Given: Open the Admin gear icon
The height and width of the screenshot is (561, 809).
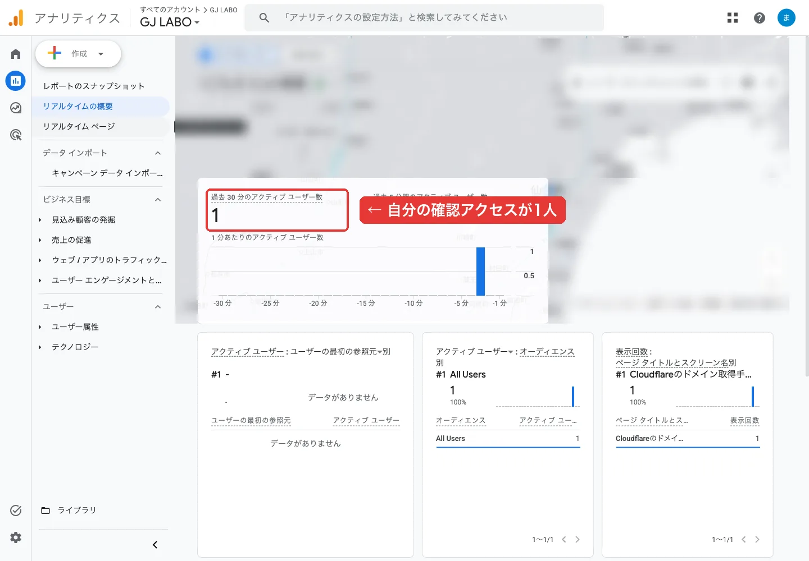Looking at the screenshot, I should 16,537.
